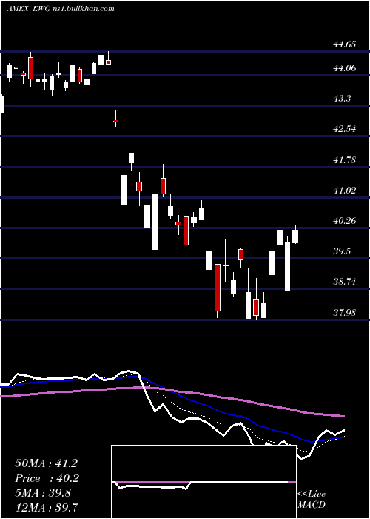This screenshot has height=519, width=370.
Task: Click the 43.3 price level label
Action: coord(342,99)
